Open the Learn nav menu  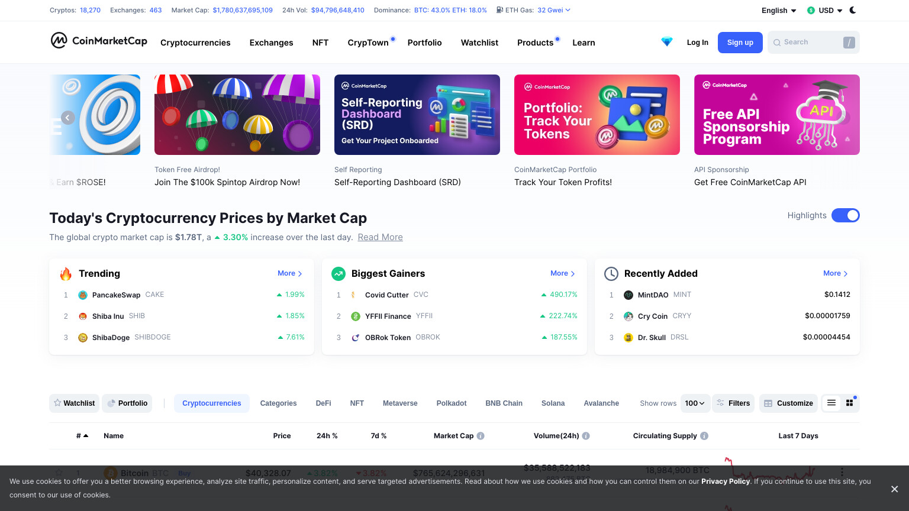click(x=584, y=43)
